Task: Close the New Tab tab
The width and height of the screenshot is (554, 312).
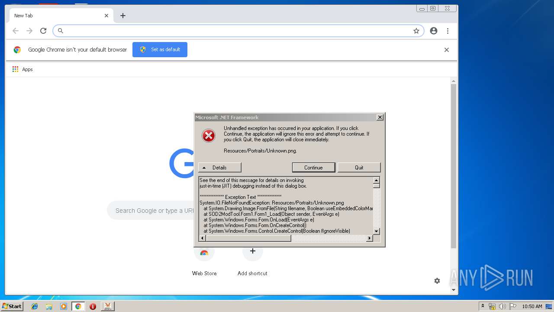Action: [x=106, y=16]
